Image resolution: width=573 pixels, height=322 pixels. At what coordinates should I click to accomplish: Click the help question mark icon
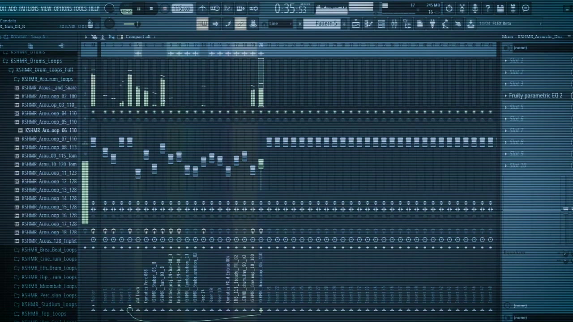[x=487, y=8]
